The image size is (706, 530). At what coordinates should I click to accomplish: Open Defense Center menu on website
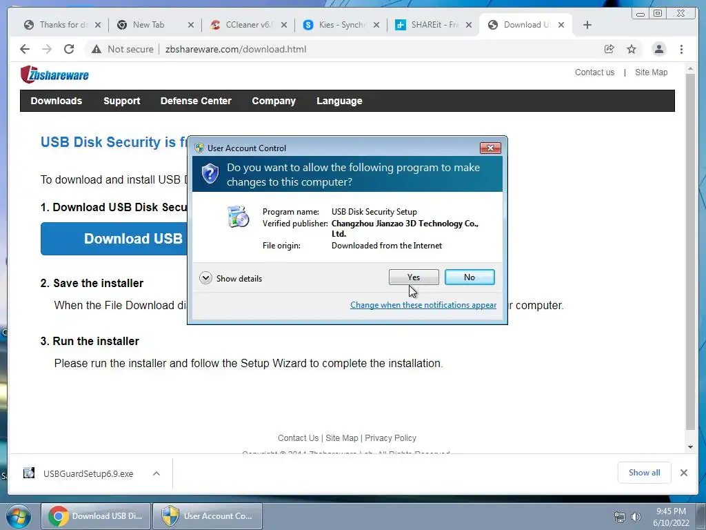[196, 101]
